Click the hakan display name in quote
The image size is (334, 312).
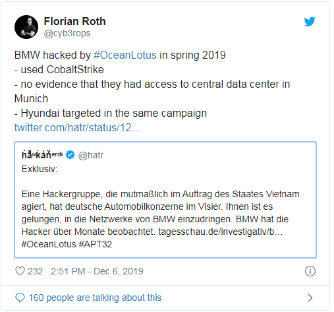click(x=42, y=155)
